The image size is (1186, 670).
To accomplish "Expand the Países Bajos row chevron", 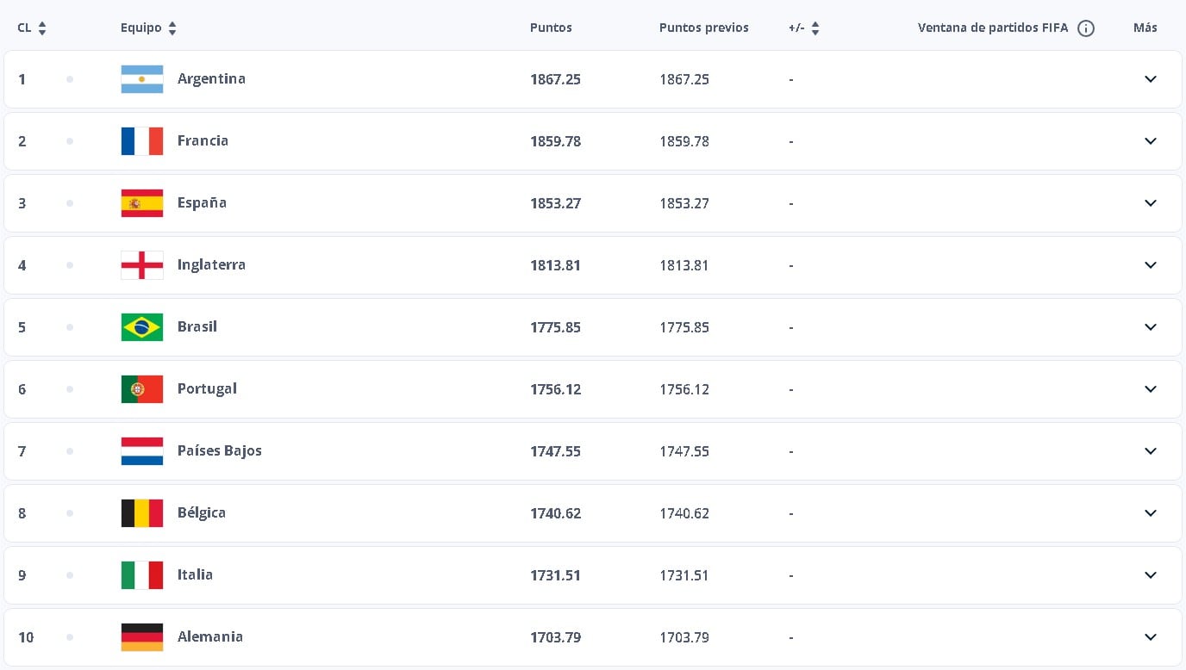I will 1151,451.
